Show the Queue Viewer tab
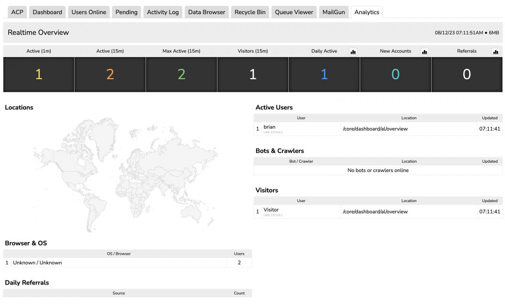505x304 pixels. click(294, 12)
